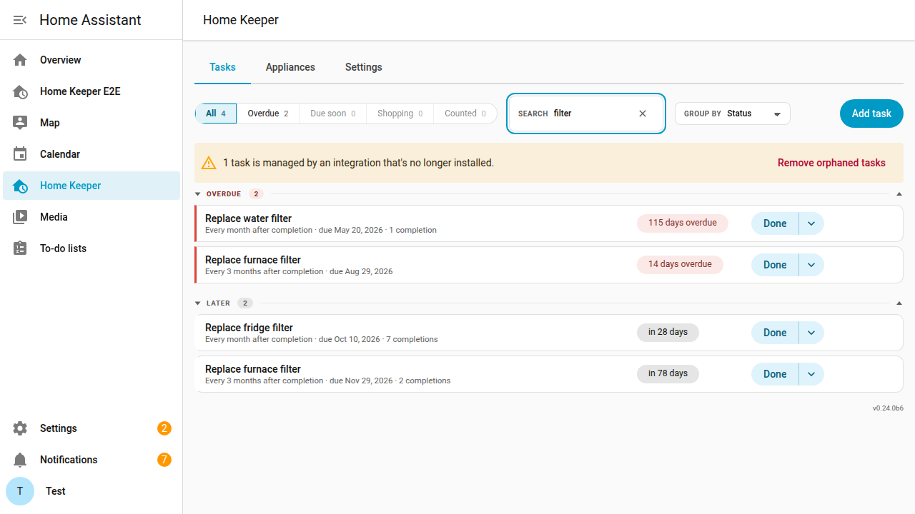Open Done options for Replace fridge filter

[811, 333]
